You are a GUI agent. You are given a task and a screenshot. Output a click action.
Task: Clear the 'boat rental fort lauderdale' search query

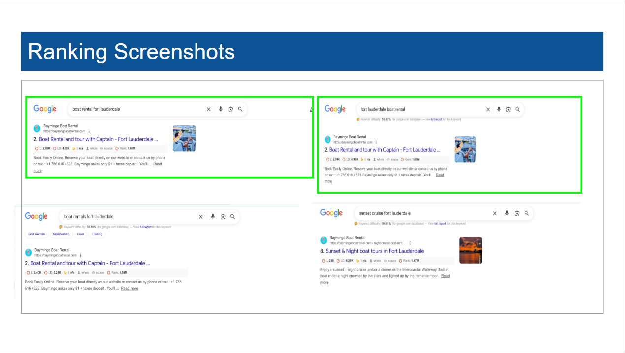click(x=208, y=109)
